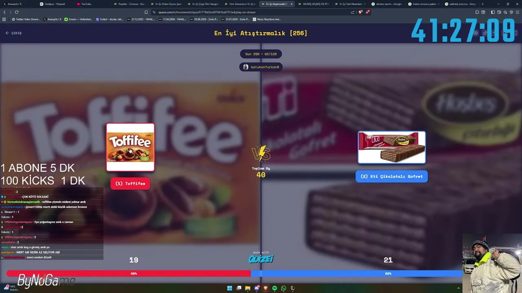The width and height of the screenshot is (522, 293).
Task: Reload the page with the refresh icon
Action: 17,12
